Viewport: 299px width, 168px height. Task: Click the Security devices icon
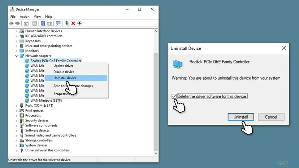(22, 120)
